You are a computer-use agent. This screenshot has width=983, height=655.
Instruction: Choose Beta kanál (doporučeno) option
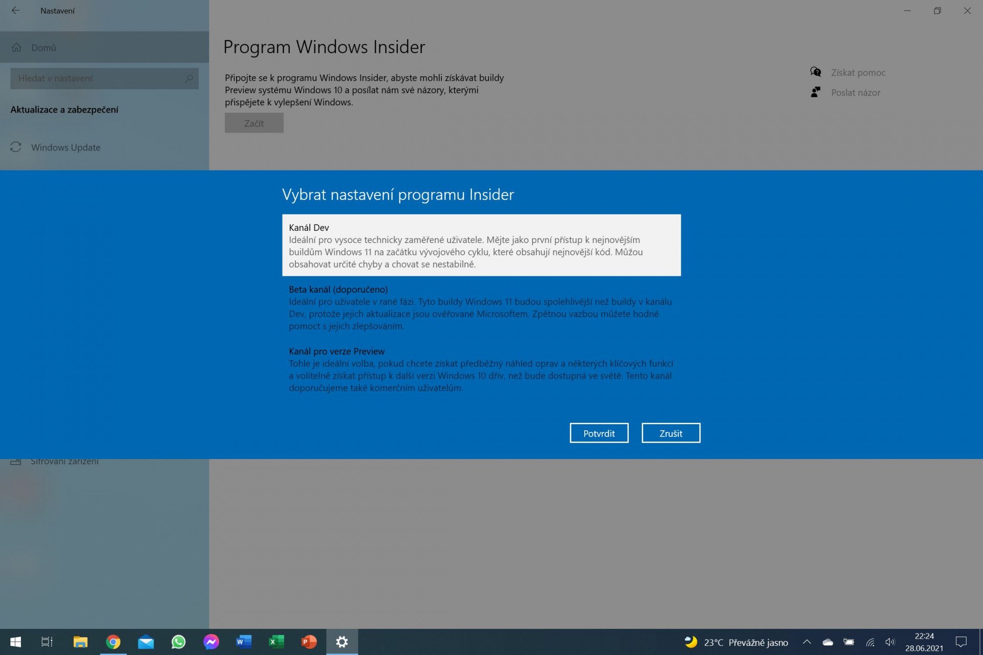[x=481, y=308]
